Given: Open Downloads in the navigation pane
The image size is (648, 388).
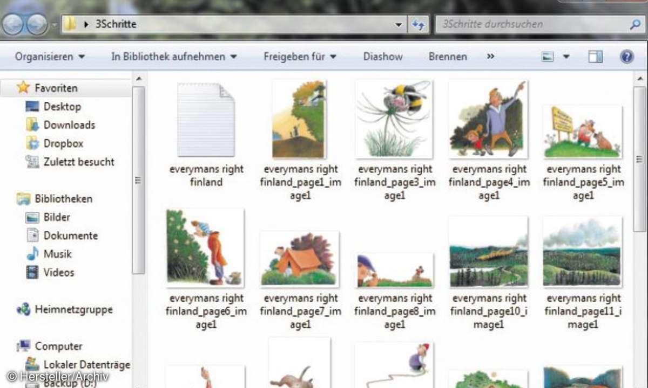Looking at the screenshot, I should click(69, 124).
